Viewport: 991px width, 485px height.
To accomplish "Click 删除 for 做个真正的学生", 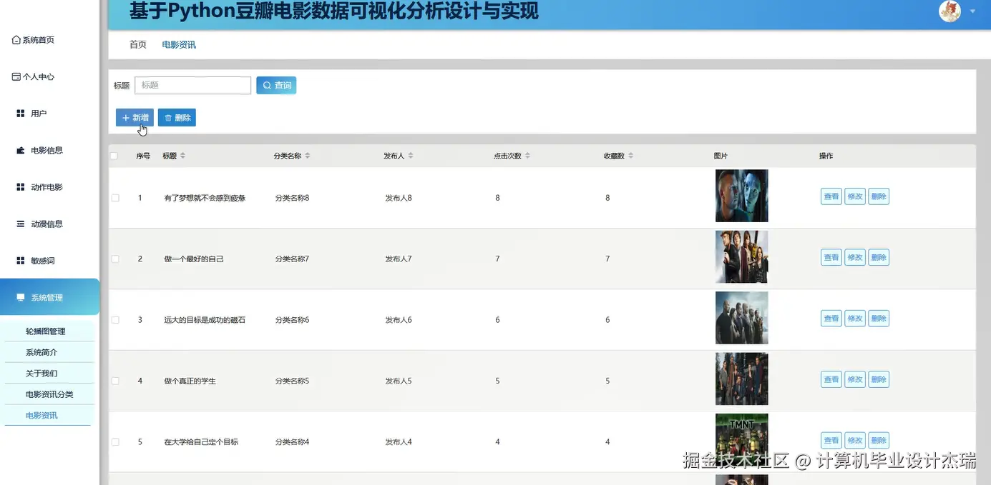I will pos(879,379).
